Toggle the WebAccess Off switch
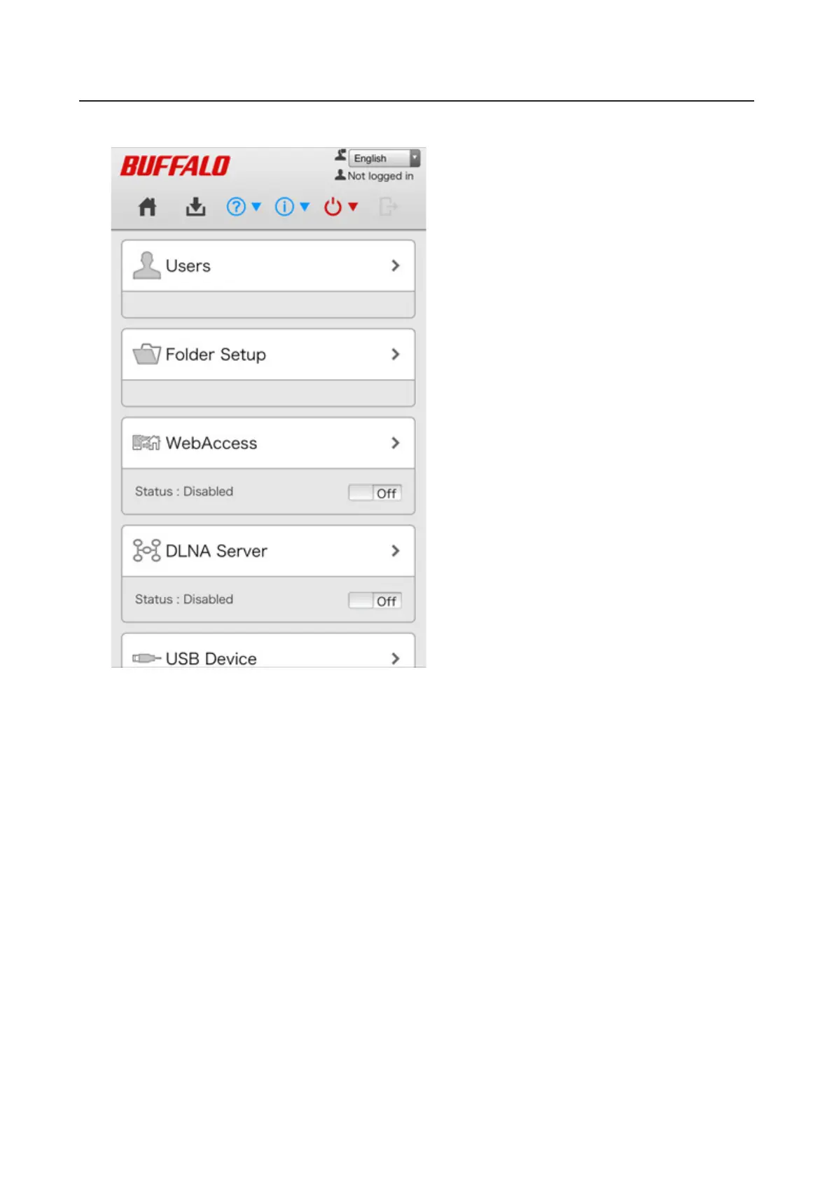The image size is (834, 1180). [x=375, y=493]
